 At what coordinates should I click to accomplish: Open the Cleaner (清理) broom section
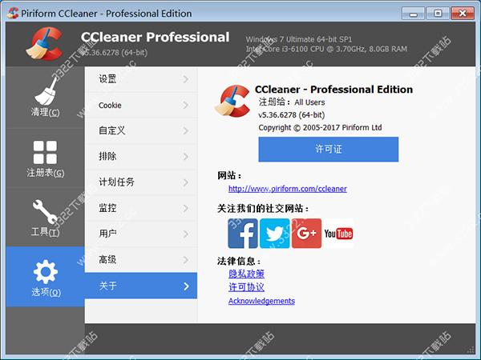[45, 98]
